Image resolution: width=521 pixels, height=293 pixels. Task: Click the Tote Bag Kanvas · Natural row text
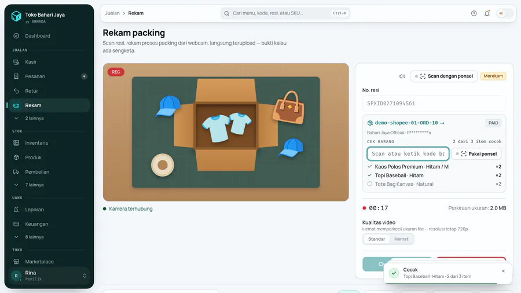pyautogui.click(x=404, y=184)
